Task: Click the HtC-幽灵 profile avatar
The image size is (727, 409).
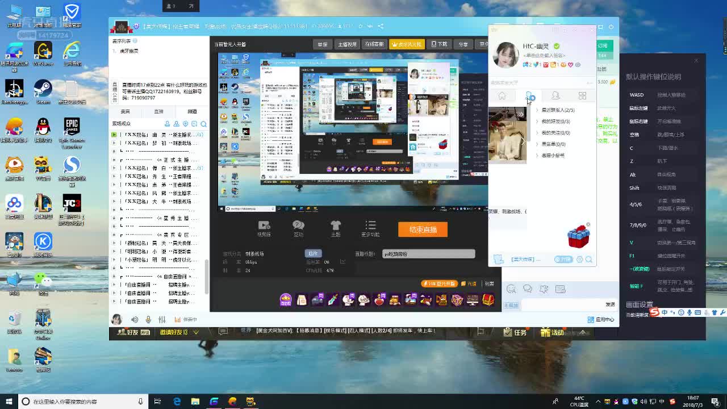Action: coord(505,55)
